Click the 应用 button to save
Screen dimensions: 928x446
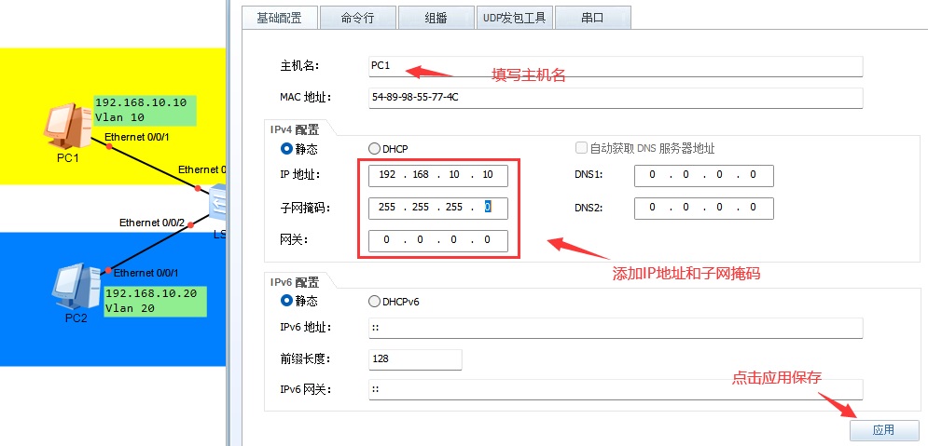(x=884, y=430)
